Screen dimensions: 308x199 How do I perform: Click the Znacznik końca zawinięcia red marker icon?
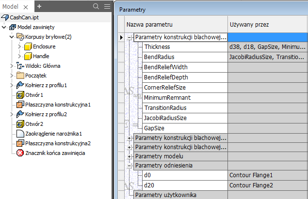point(20,153)
